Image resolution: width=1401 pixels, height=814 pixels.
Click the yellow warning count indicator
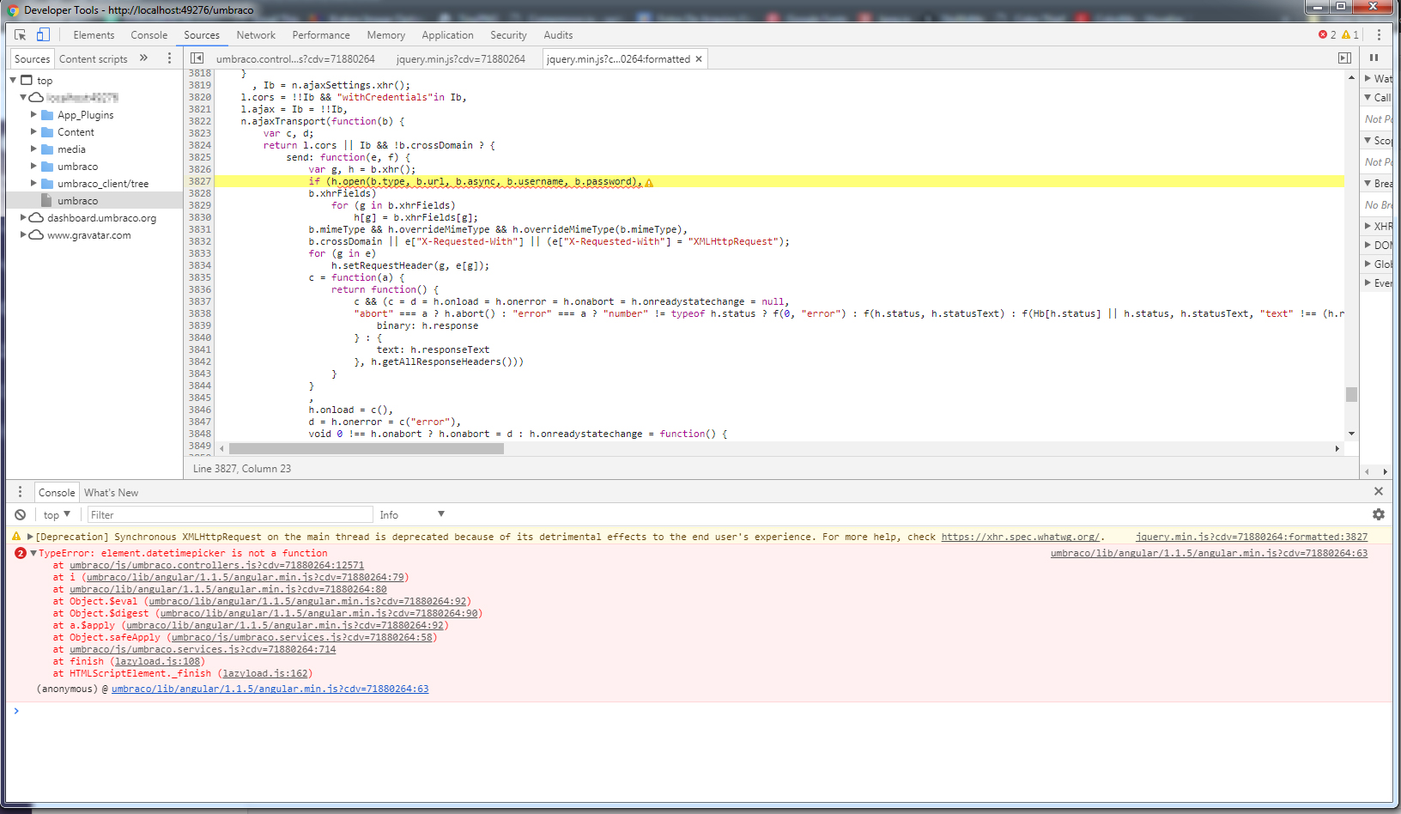pyautogui.click(x=1350, y=35)
